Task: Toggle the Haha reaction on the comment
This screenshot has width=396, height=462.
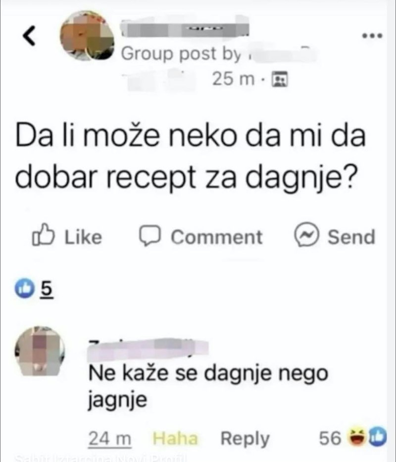Action: click(x=175, y=438)
